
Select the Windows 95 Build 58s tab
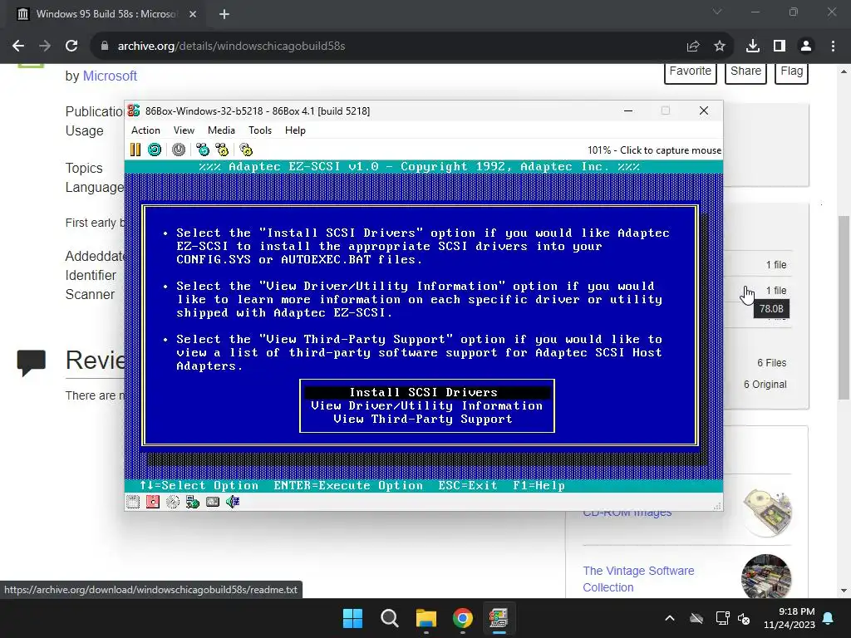pos(106,14)
